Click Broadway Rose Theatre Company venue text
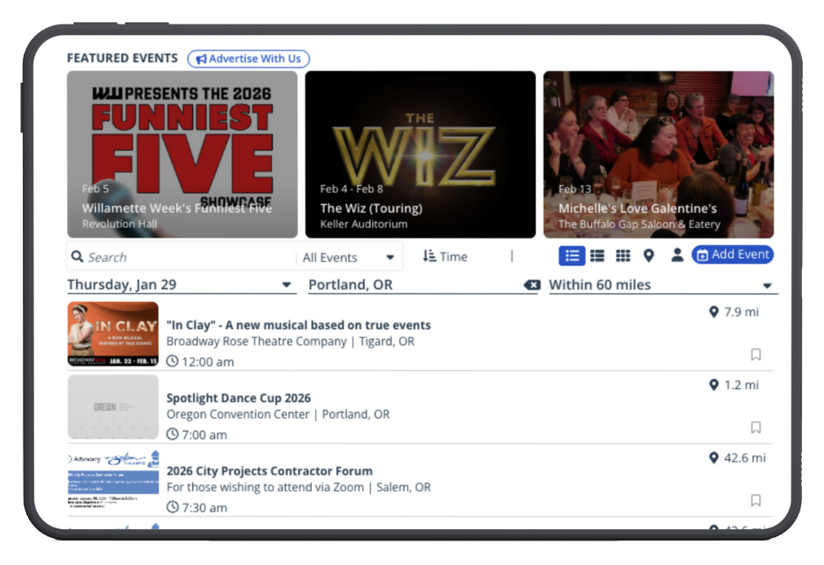The image size is (824, 565). (256, 342)
